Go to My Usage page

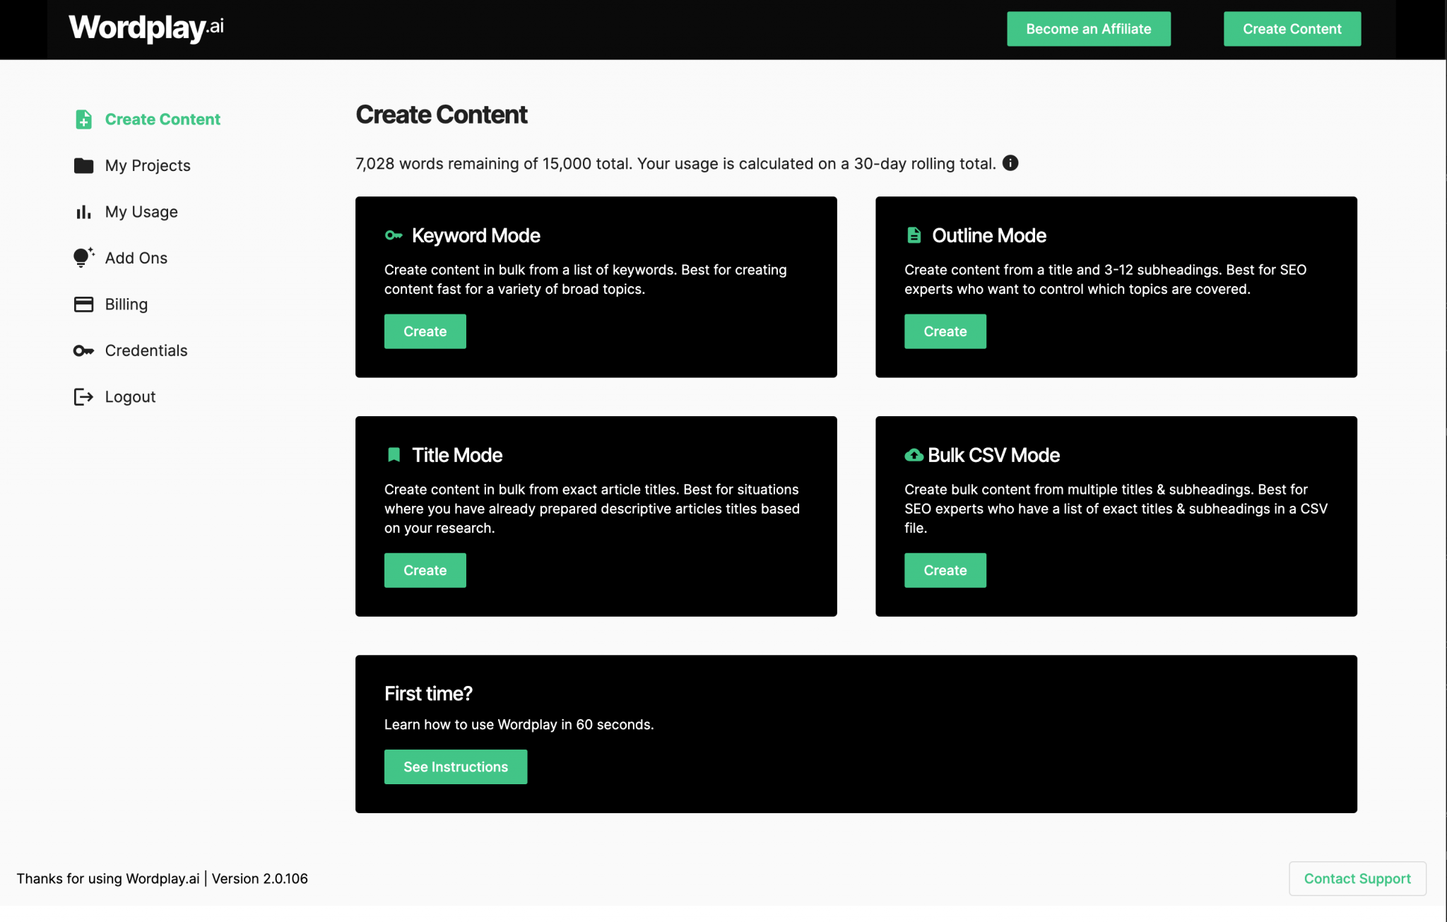tap(141, 212)
